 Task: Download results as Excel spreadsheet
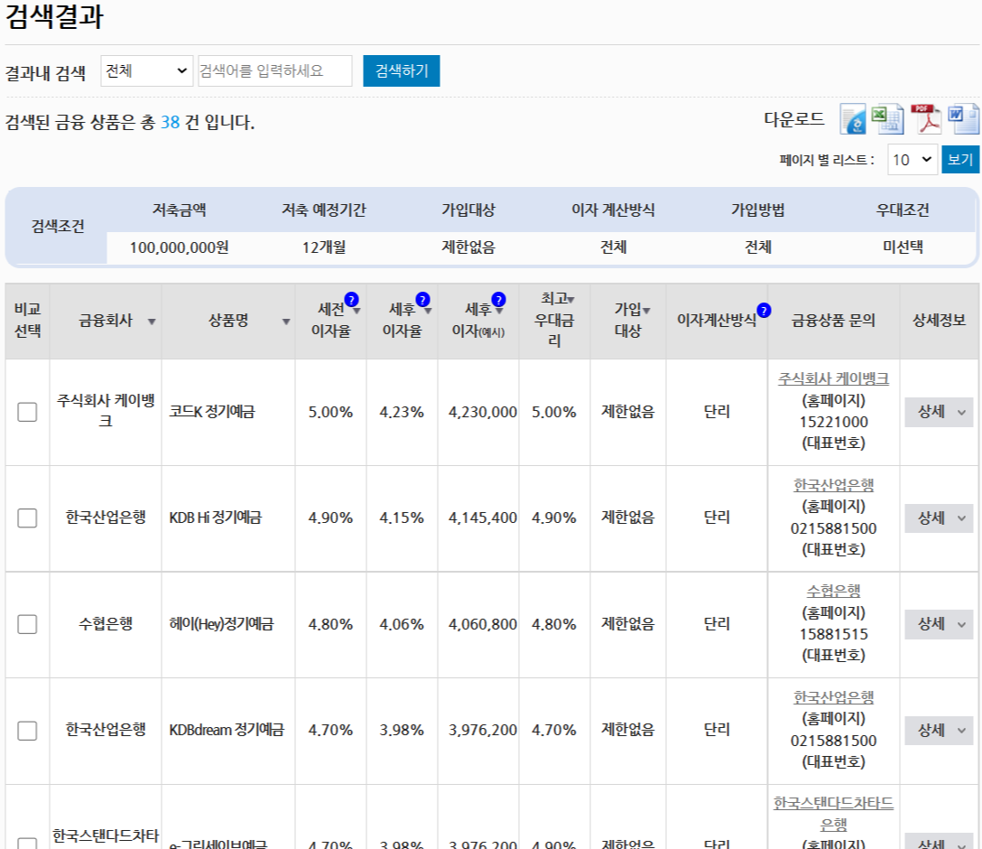point(887,119)
